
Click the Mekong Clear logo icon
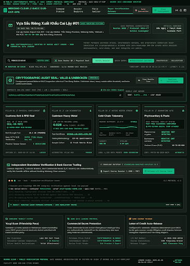pyautogui.click(x=5, y=10)
